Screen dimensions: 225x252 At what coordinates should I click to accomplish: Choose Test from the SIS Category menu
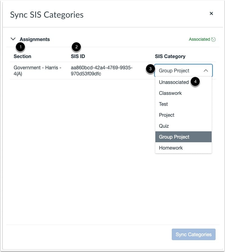(x=163, y=104)
